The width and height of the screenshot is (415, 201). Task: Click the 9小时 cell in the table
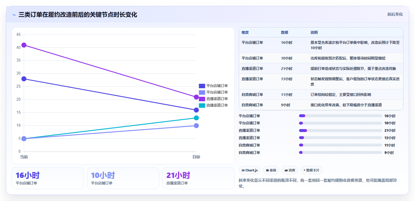tap(286, 105)
